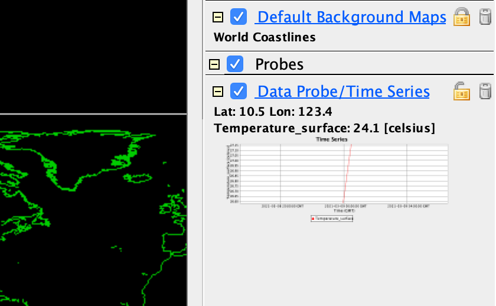Remove the Data Probe/Time Series display
This screenshot has width=496, height=306.
click(x=485, y=92)
